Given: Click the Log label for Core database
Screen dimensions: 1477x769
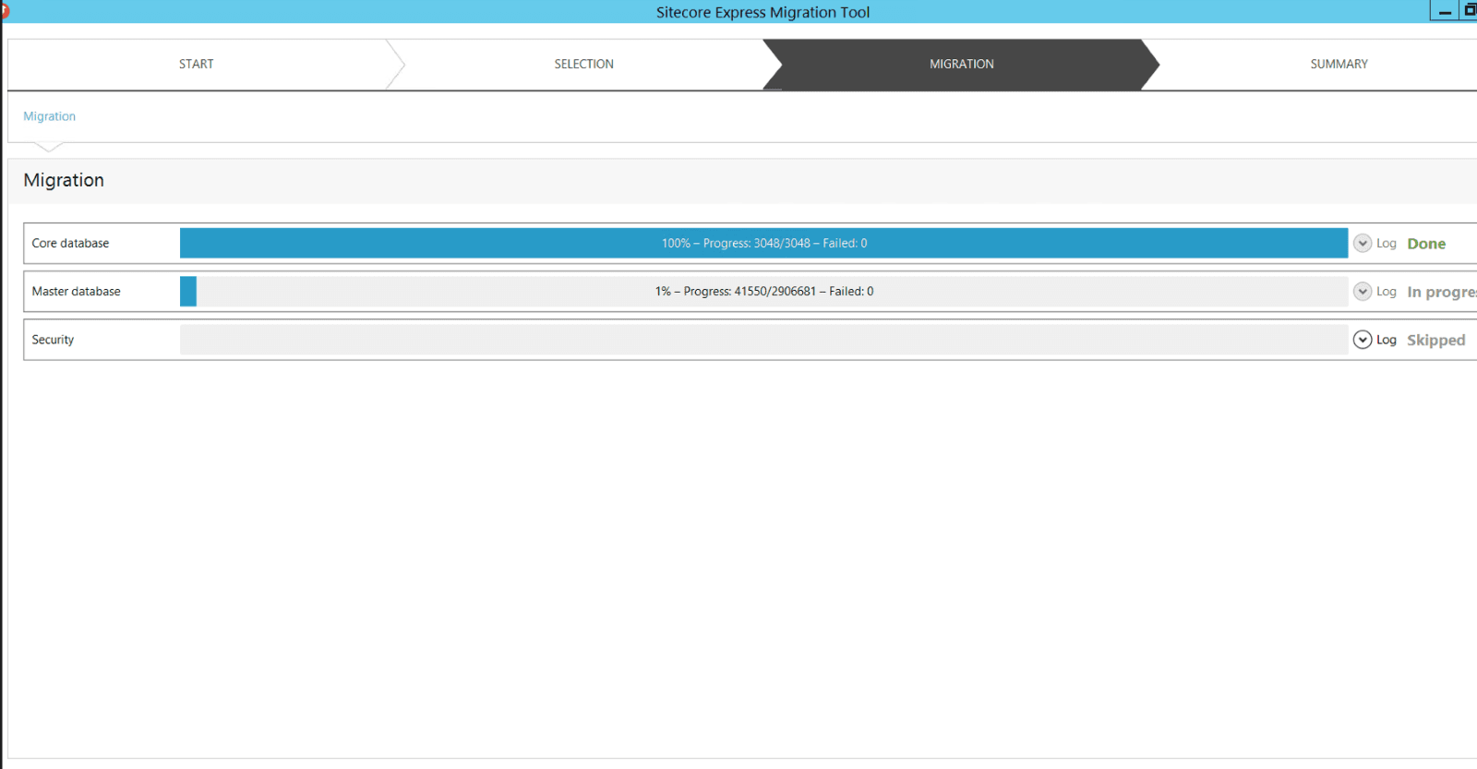Looking at the screenshot, I should pos(1386,244).
